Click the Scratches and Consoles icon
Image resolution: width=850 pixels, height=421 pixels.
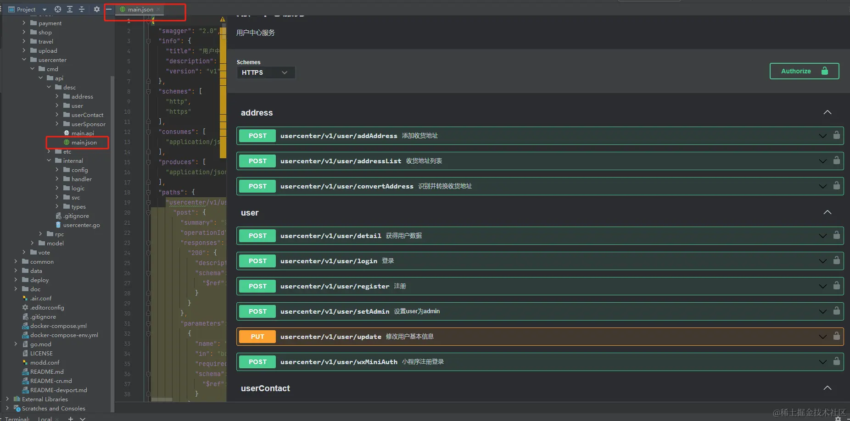17,408
